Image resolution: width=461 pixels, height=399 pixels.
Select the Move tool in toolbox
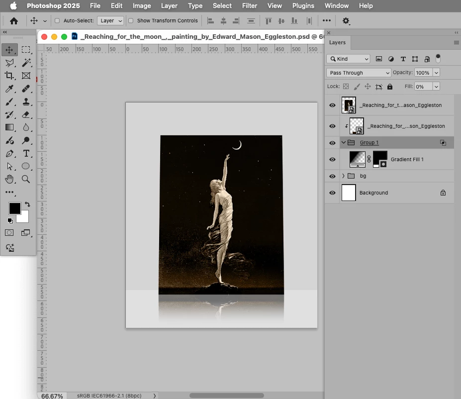tap(9, 50)
